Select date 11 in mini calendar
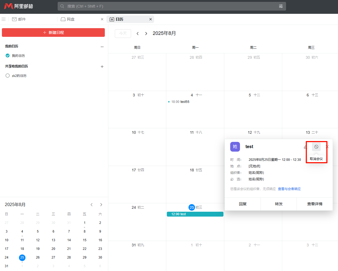Image resolution: width=338 pixels, height=271 pixels. pos(22,240)
